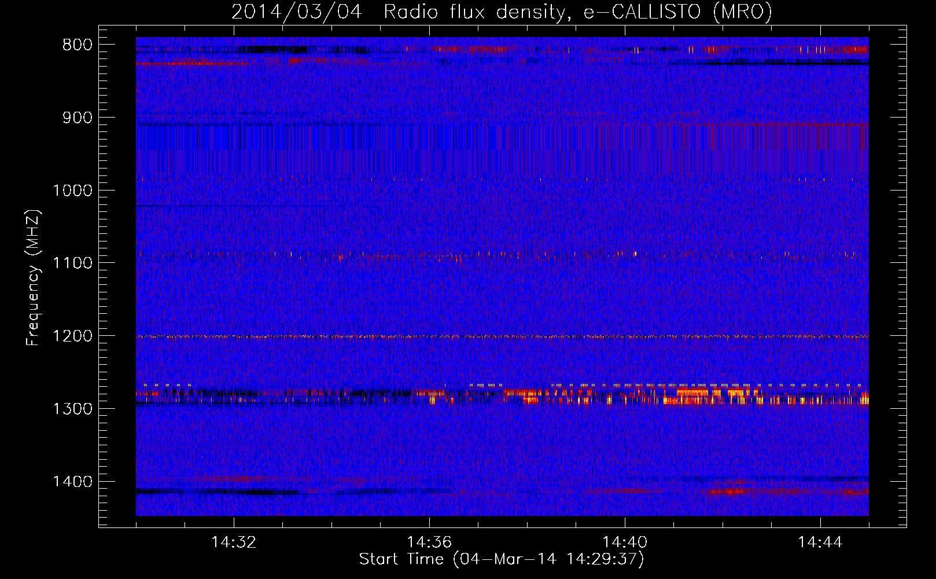Click the 'Frequency (MHZ)' axis label

click(33, 278)
